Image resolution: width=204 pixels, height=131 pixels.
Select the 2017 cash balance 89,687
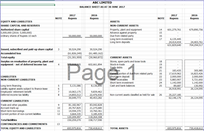pyautogui.click(x=177, y=86)
